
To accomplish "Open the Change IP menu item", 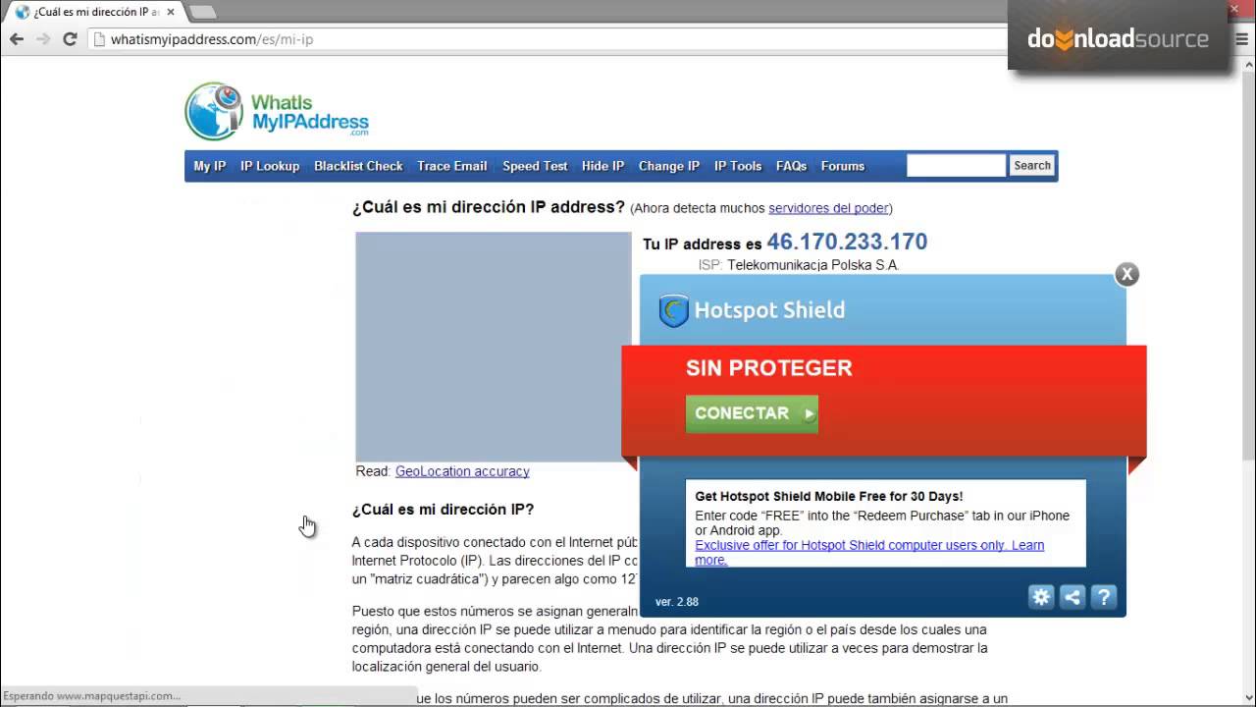I will point(668,166).
